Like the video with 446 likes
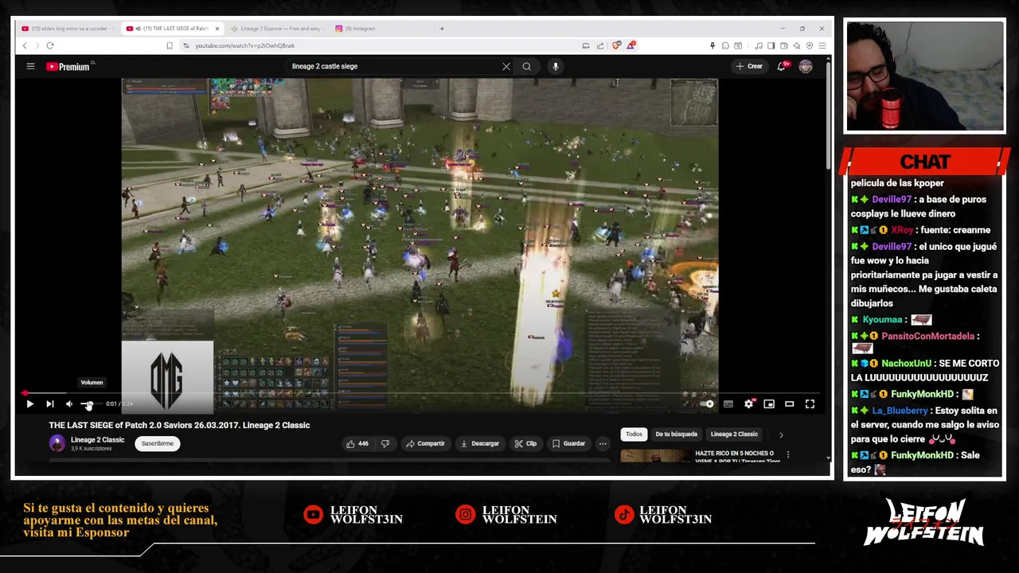The width and height of the screenshot is (1019, 573). click(357, 443)
